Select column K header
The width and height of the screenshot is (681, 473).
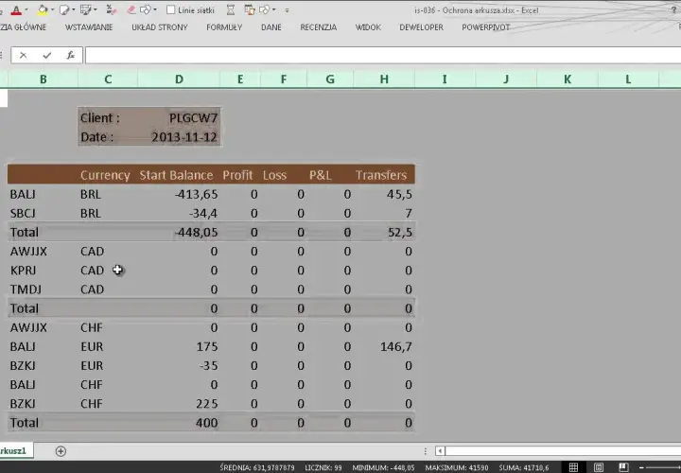(567, 79)
